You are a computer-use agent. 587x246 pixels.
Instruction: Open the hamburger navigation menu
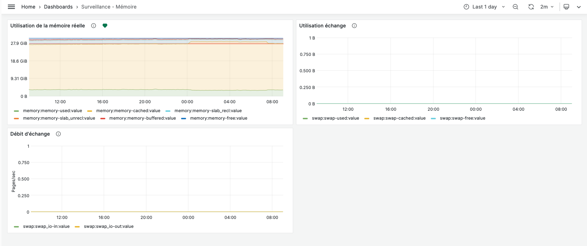[11, 7]
